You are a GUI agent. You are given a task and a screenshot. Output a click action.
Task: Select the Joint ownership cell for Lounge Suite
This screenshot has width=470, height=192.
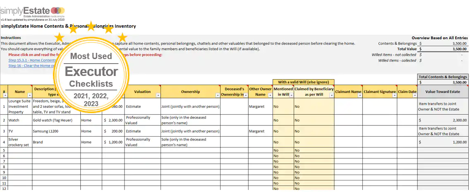click(x=190, y=106)
